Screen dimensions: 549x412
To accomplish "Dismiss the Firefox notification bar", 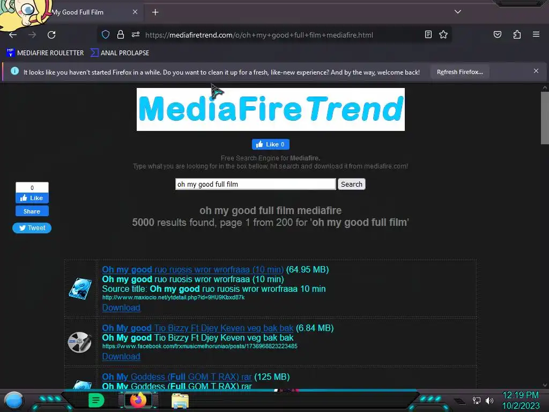I will coord(536,71).
